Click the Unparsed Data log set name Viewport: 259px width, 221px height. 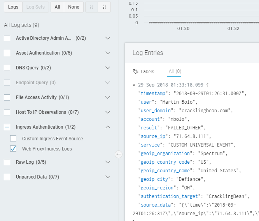tap(31, 177)
